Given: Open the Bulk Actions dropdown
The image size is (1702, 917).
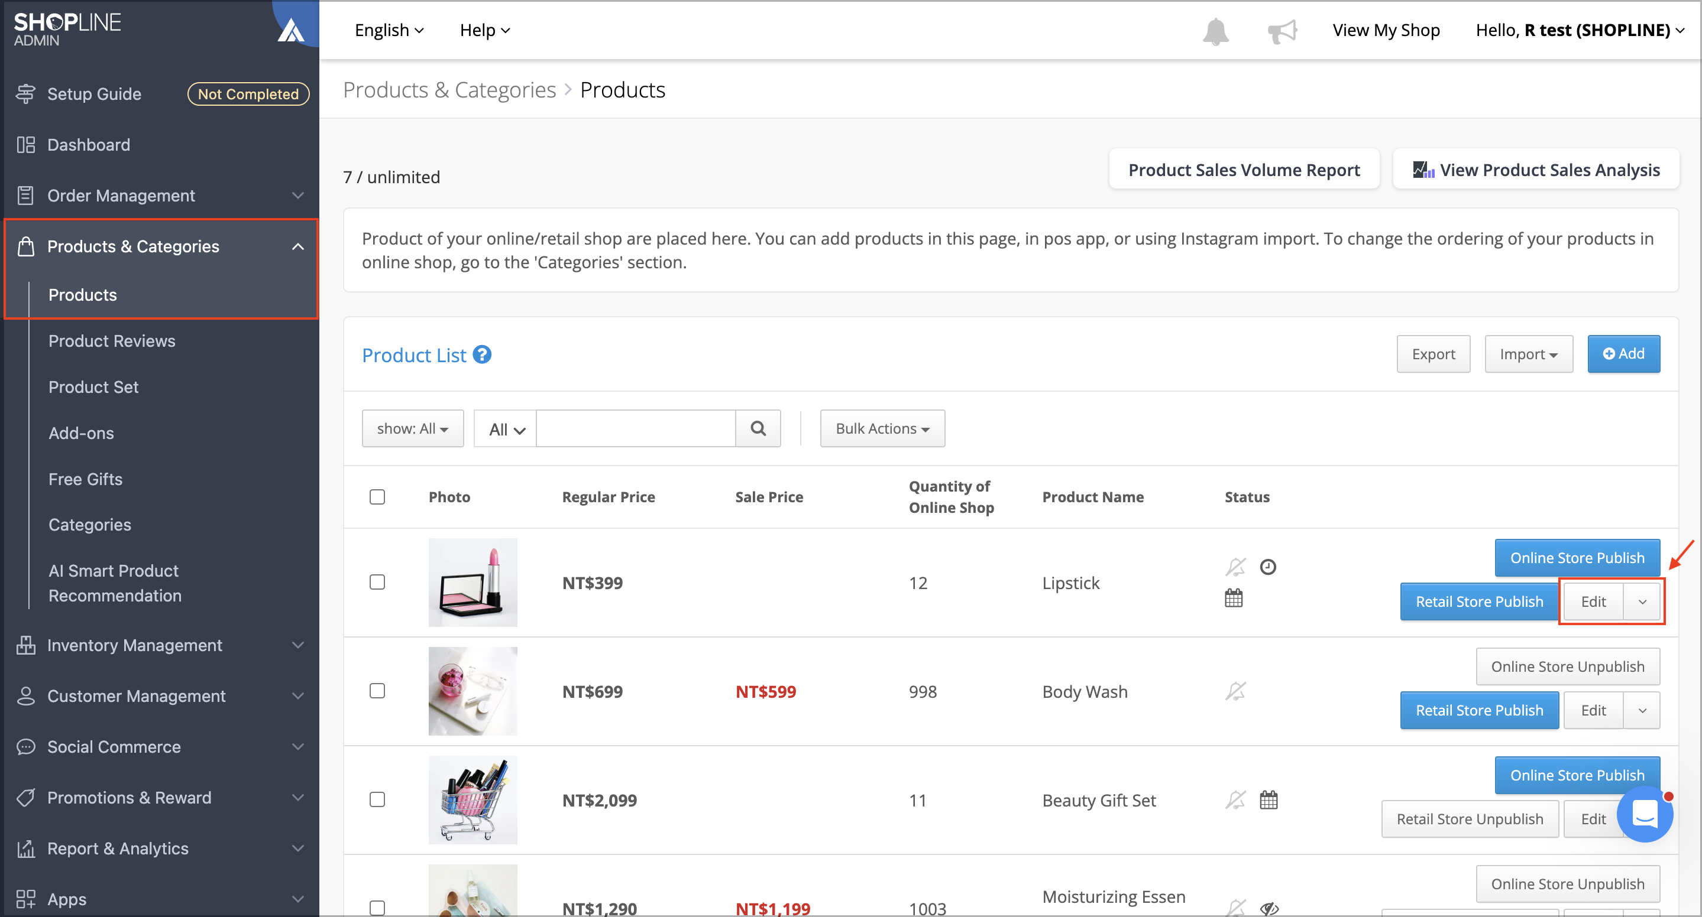Looking at the screenshot, I should click(883, 428).
